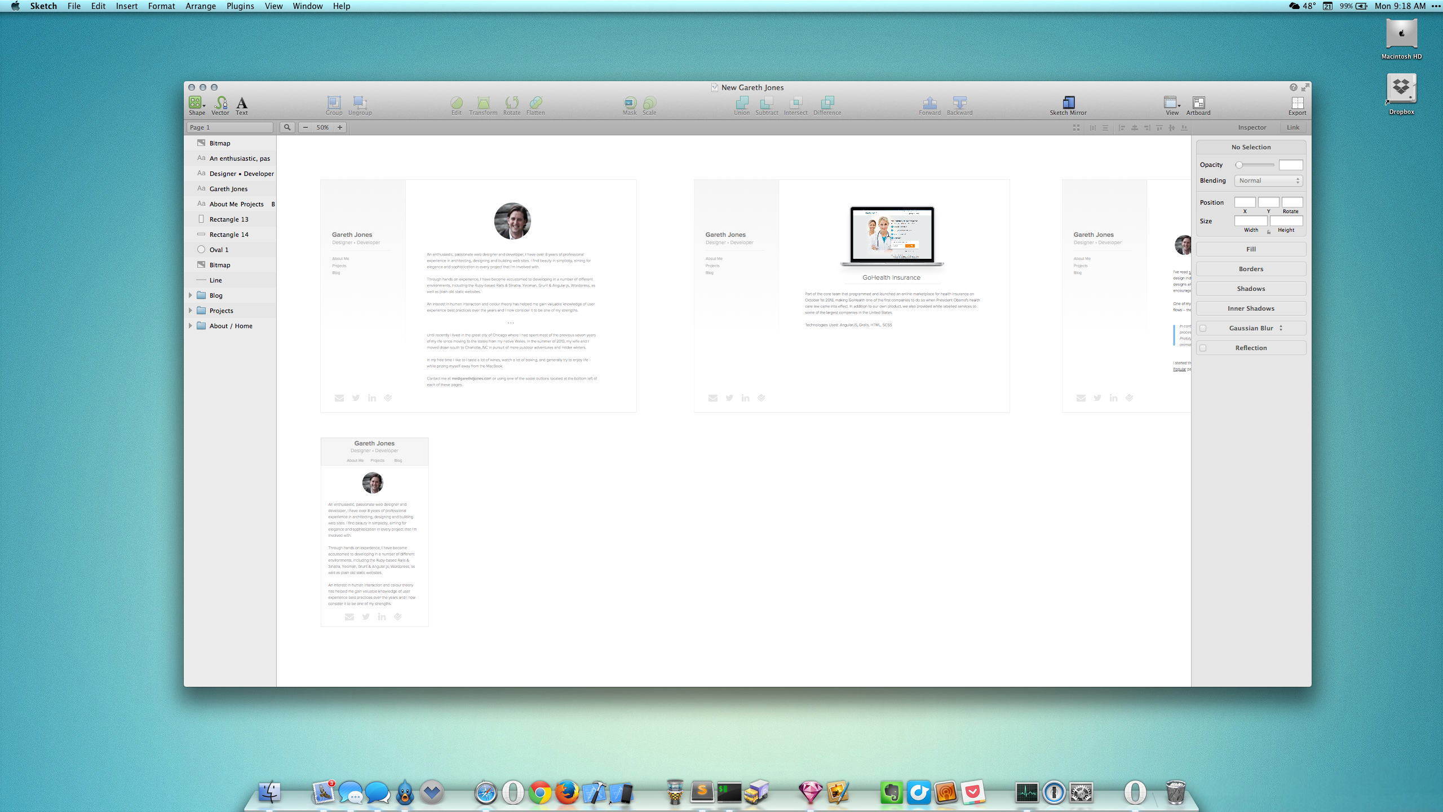Enable the Reflection checkbox

[x=1203, y=348]
